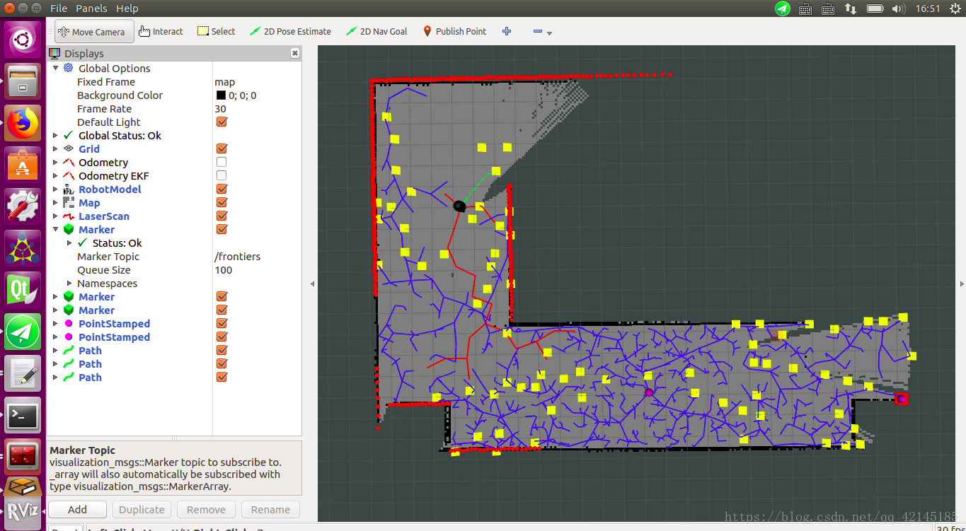The width and height of the screenshot is (966, 531).
Task: Click the Rename button
Action: pos(270,510)
